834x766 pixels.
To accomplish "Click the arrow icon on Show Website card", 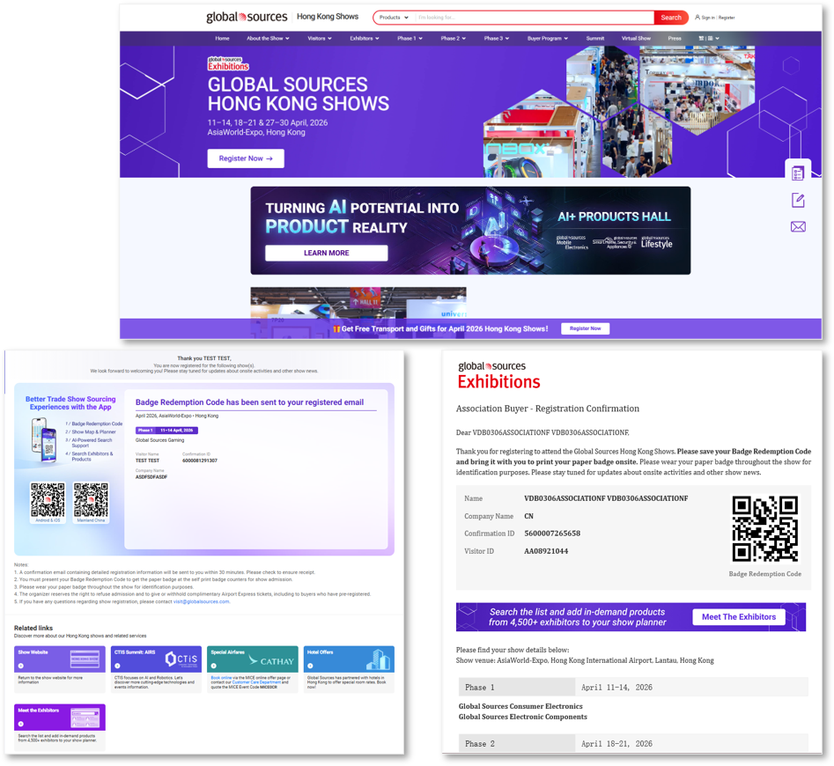I will pyautogui.click(x=21, y=666).
